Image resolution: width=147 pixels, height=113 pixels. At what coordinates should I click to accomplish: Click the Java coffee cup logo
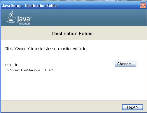point(11,17)
